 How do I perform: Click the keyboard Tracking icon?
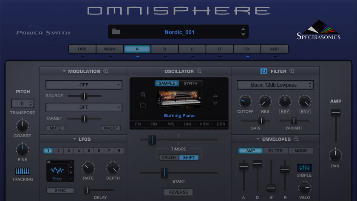point(23,171)
